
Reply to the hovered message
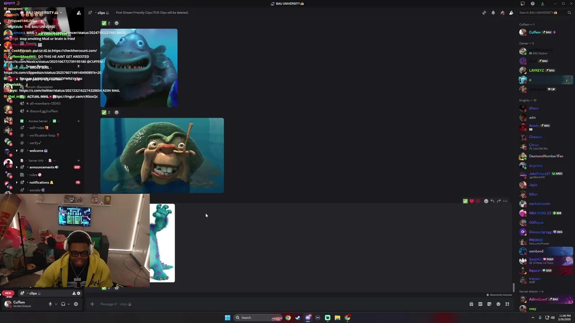[x=492, y=201]
